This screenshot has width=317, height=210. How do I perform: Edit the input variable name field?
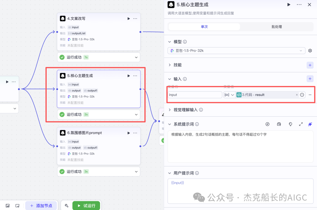coord(195,95)
